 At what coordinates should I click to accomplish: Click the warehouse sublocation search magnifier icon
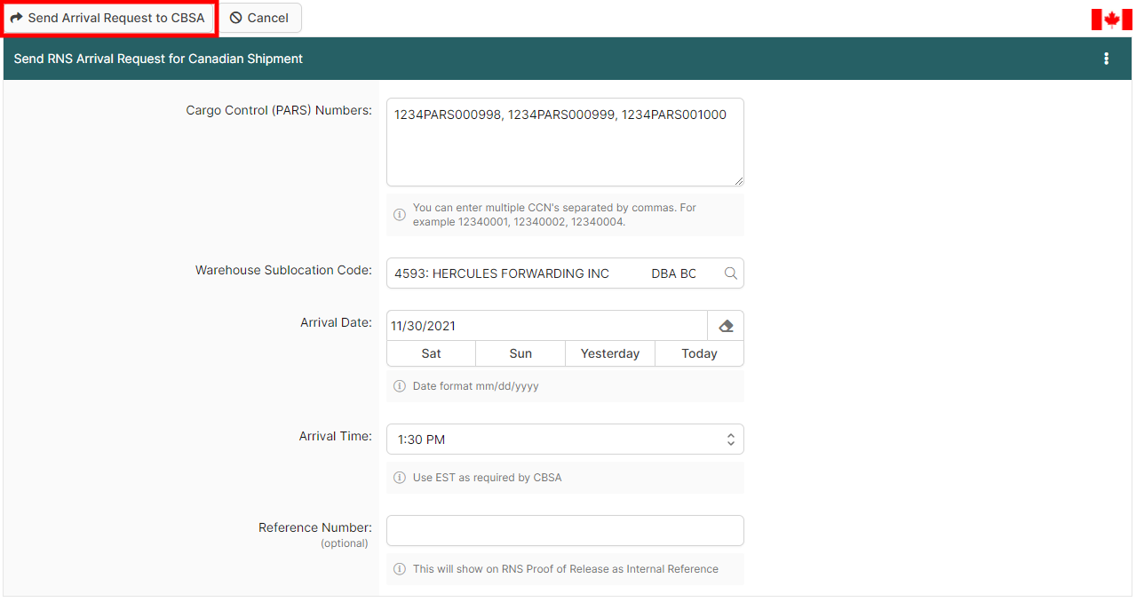(730, 273)
